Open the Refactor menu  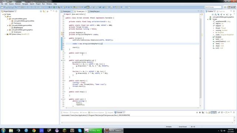coord(18,4)
